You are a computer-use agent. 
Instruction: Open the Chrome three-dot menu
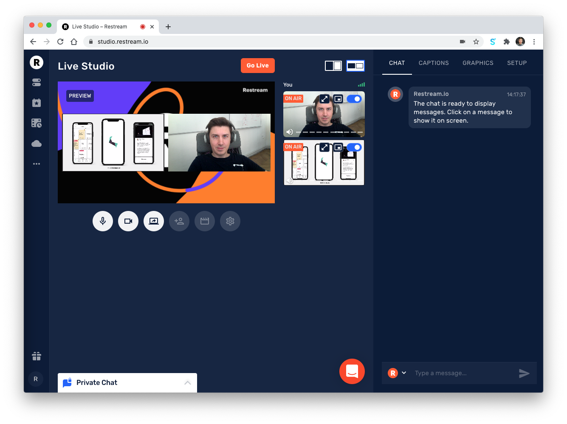[x=534, y=42]
